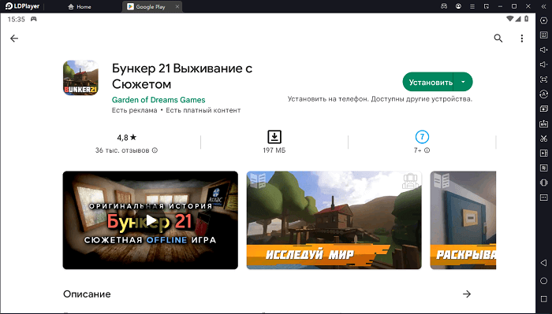Click the Описание heading
The width and height of the screenshot is (552, 314).
point(87,294)
